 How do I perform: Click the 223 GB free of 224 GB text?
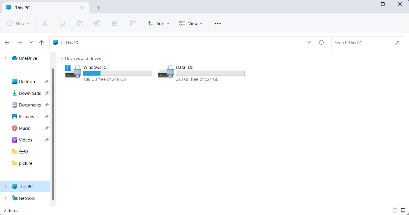coord(197,79)
